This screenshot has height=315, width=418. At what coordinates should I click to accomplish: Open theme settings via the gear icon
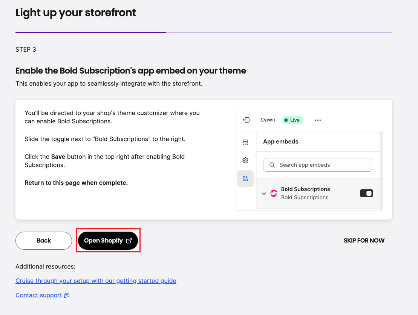tap(245, 160)
